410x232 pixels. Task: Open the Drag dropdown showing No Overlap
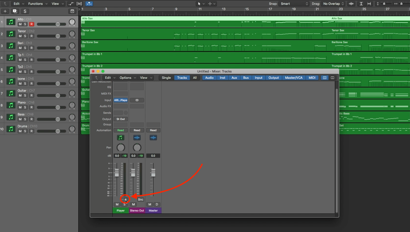coord(333,4)
